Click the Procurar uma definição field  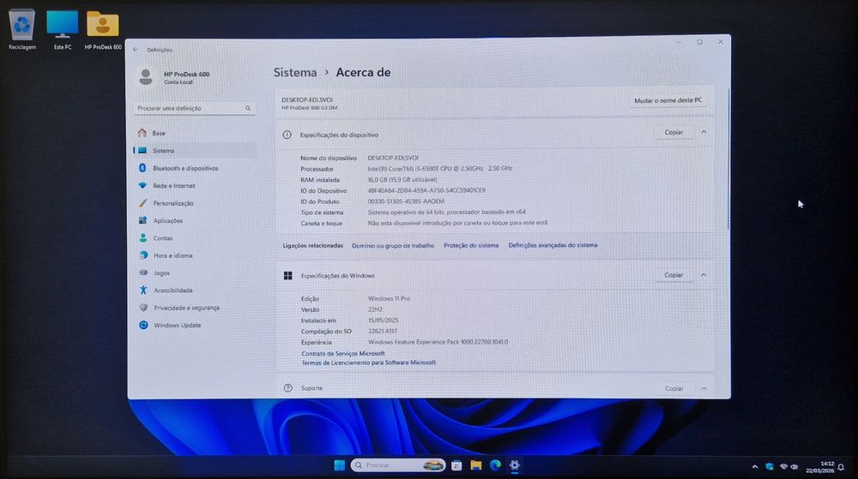pos(194,108)
